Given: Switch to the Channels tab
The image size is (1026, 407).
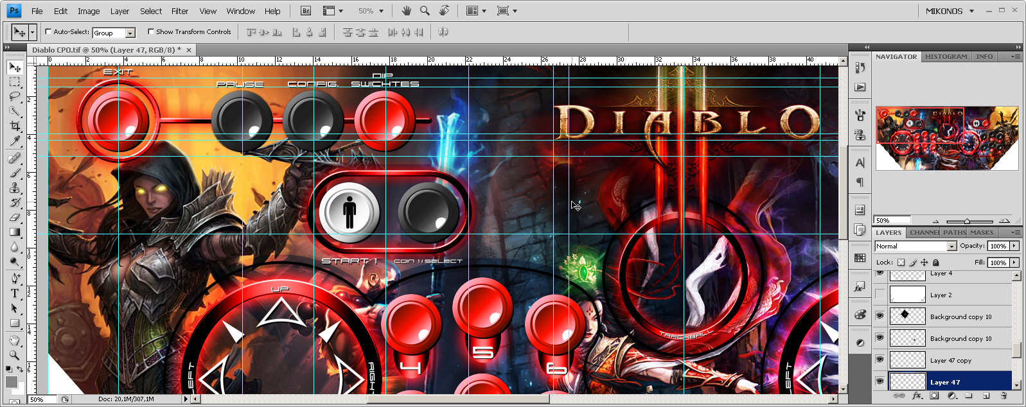Looking at the screenshot, I should [x=924, y=232].
